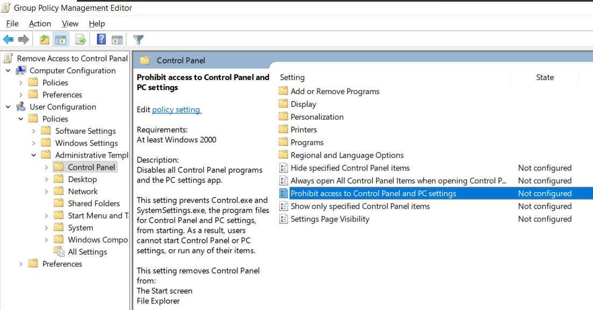593x310 pixels.
Task: Click the Shared Folders folder icon in the tree
Action: pos(59,203)
